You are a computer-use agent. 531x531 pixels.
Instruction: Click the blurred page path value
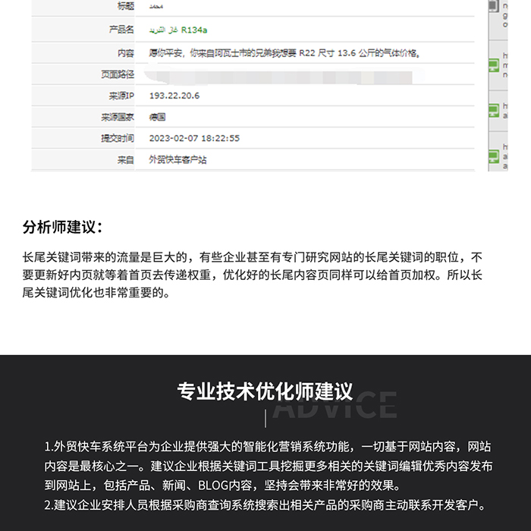point(281,76)
